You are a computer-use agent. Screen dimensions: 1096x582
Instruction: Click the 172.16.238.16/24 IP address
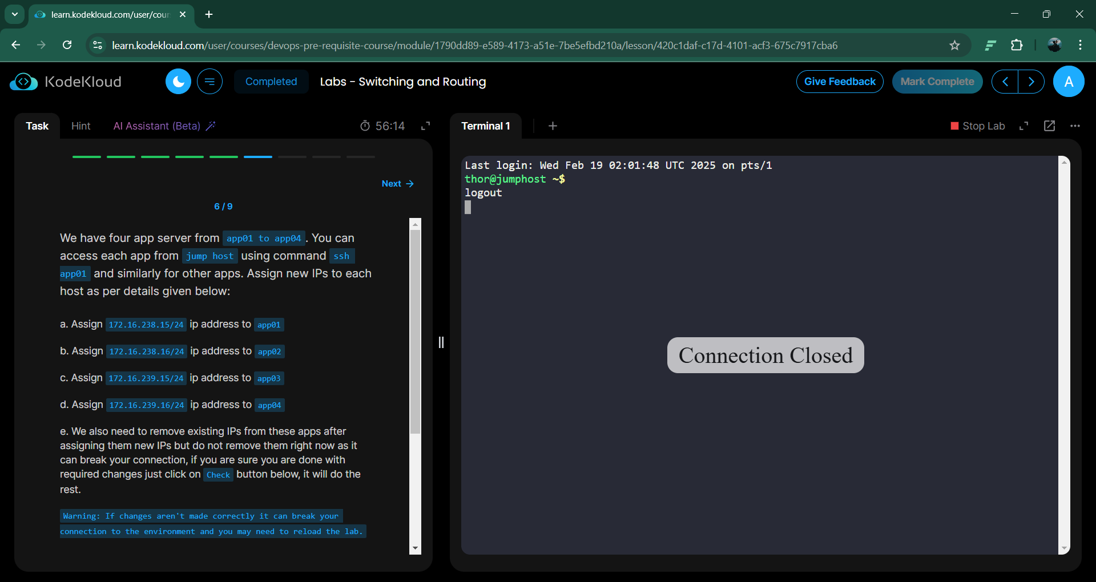147,351
